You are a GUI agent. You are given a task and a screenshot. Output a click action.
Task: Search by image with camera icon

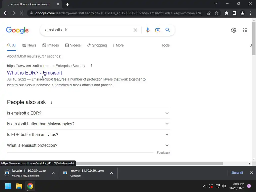pos(157,30)
